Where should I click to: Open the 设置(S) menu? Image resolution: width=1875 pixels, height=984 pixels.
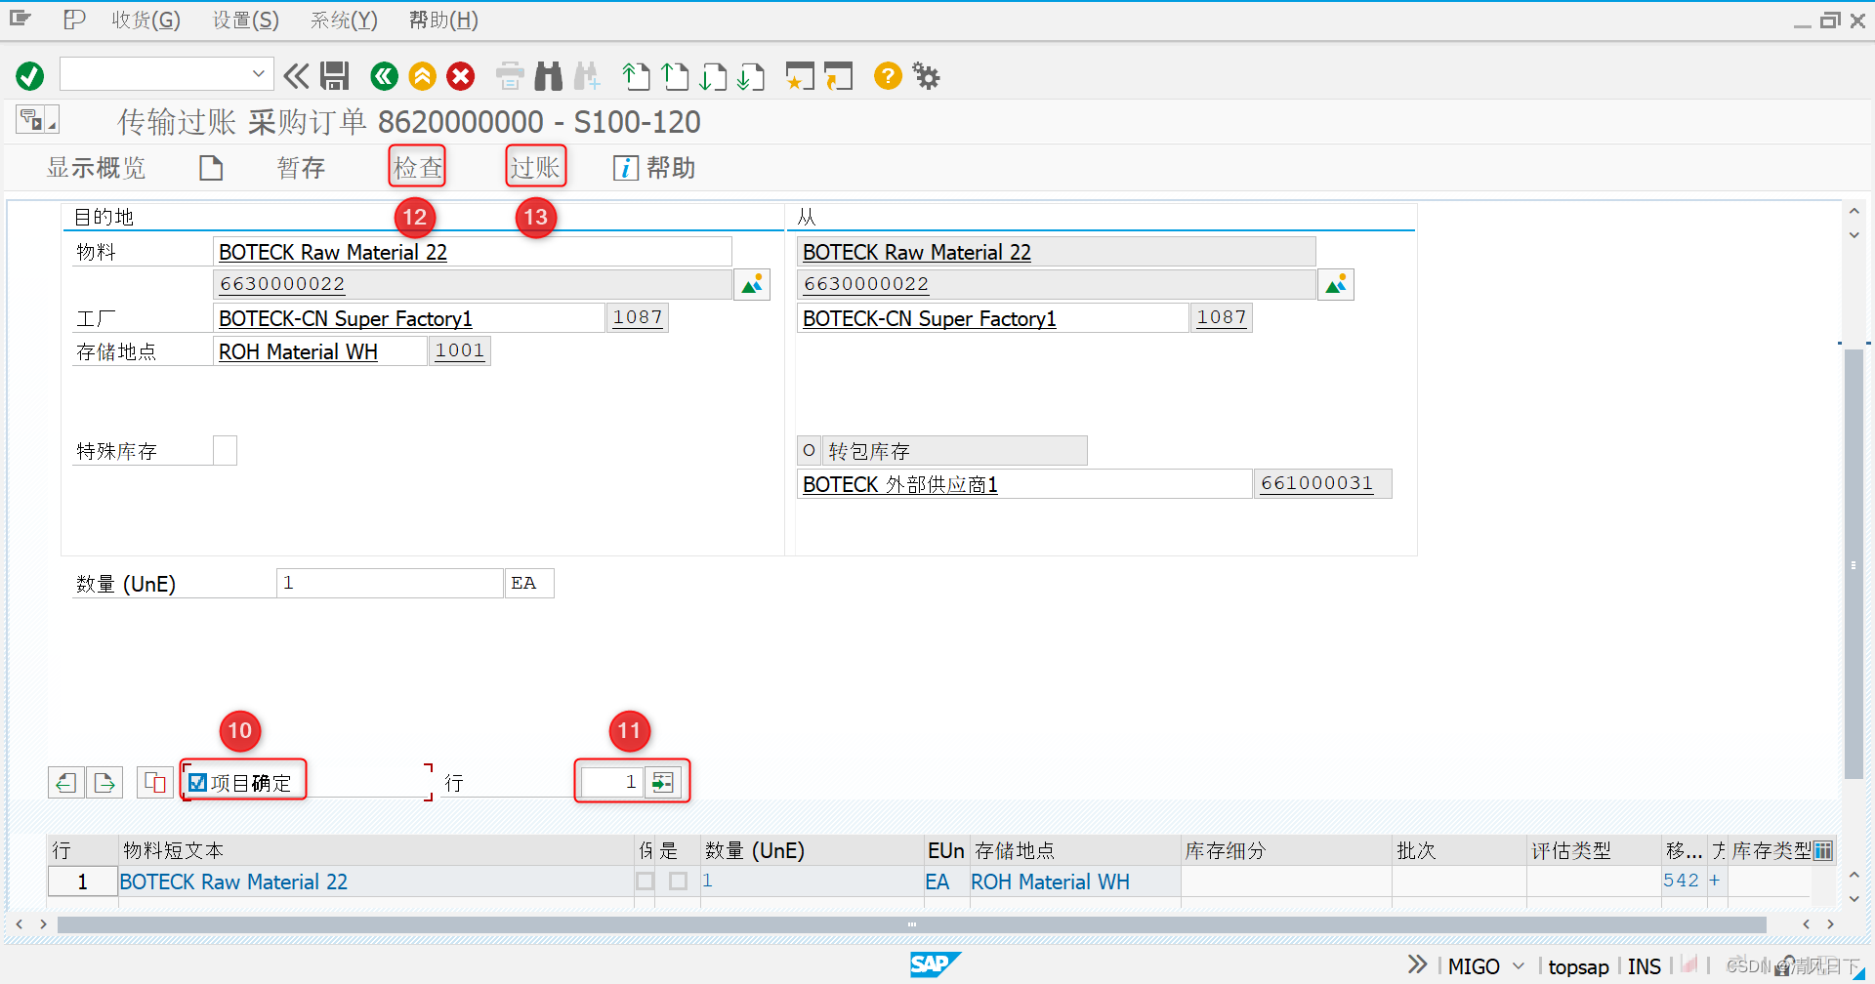pyautogui.click(x=246, y=20)
